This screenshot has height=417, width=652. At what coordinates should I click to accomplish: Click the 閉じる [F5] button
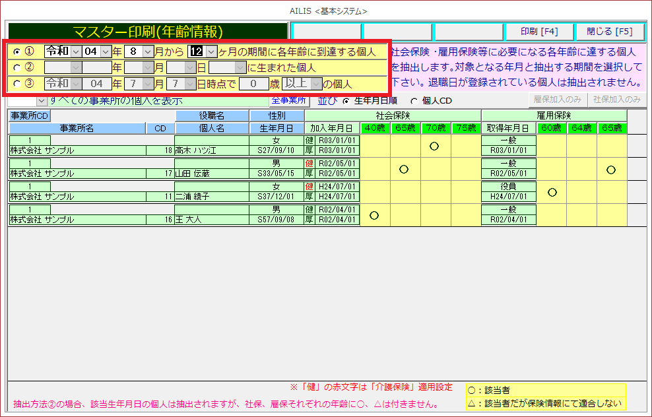pyautogui.click(x=609, y=32)
